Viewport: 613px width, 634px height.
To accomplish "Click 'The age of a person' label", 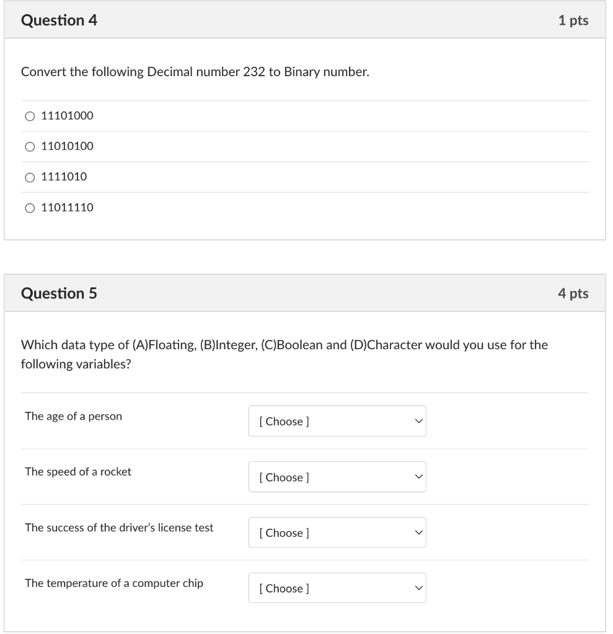I will 73,417.
